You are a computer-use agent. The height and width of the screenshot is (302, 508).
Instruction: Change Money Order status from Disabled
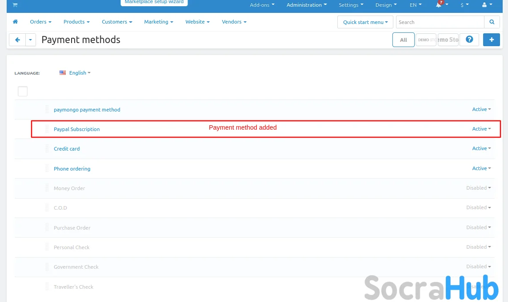coord(478,188)
